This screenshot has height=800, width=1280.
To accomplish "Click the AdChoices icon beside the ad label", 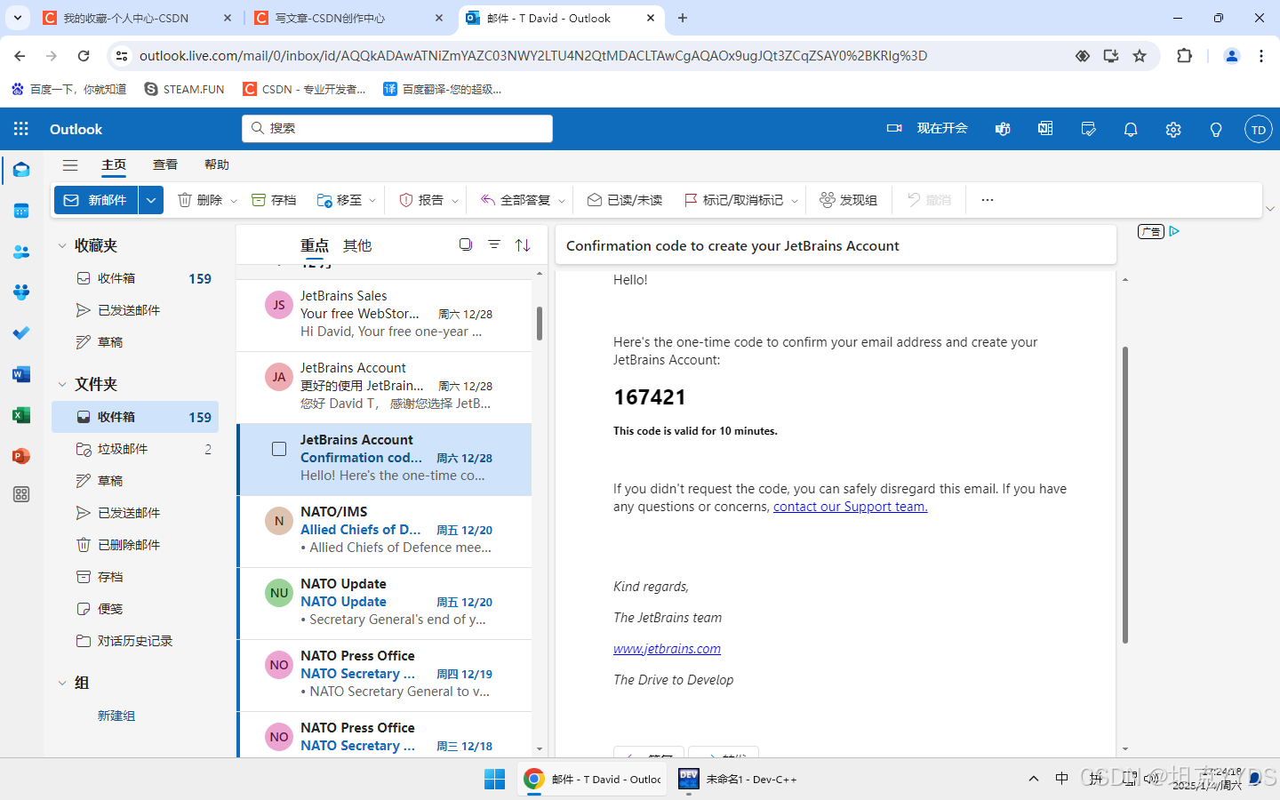I will [1174, 231].
